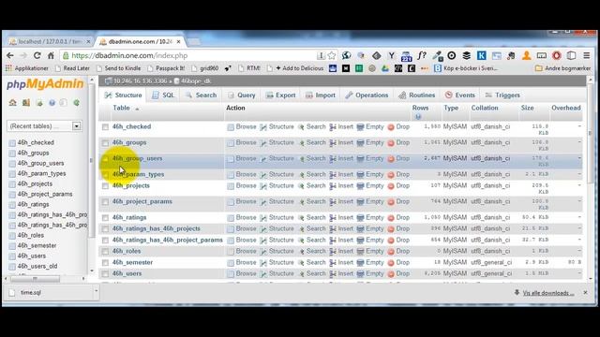Open the 46h_group_users table link
The height and width of the screenshot is (337, 600).
[138, 158]
